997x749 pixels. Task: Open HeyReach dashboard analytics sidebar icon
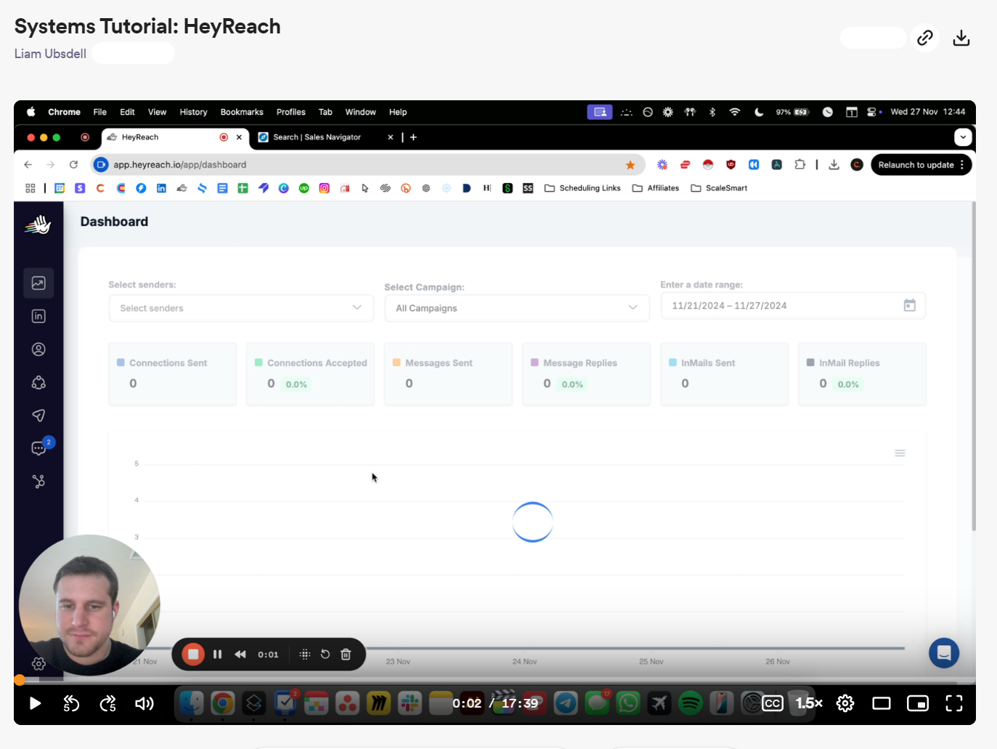38,283
